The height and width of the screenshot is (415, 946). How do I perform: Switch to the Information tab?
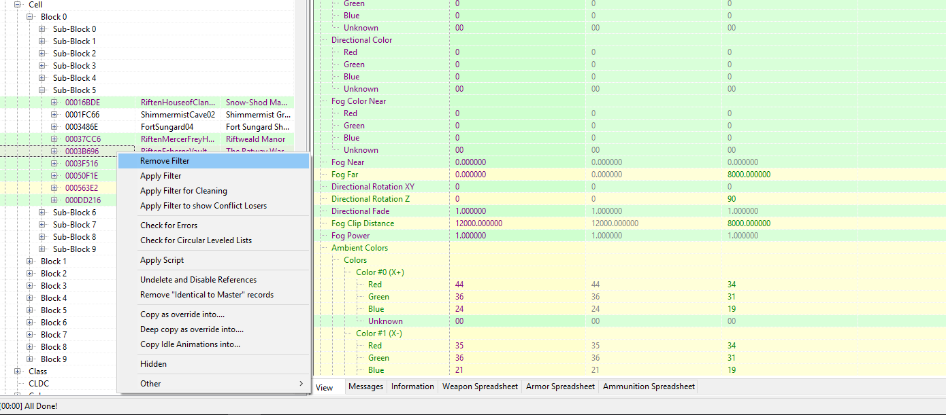412,386
